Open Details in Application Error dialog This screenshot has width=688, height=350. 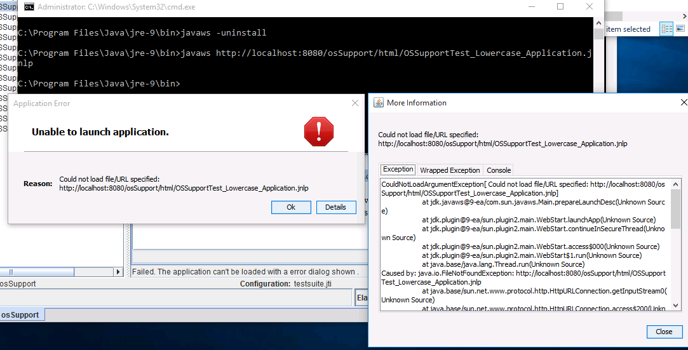335,207
